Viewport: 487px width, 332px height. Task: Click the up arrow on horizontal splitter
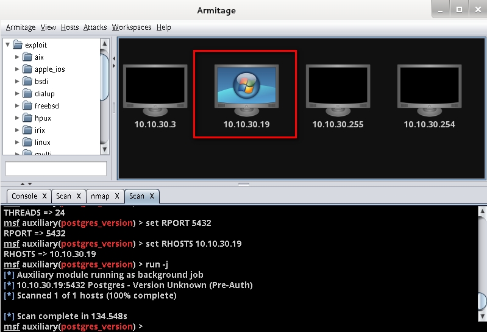(23, 184)
